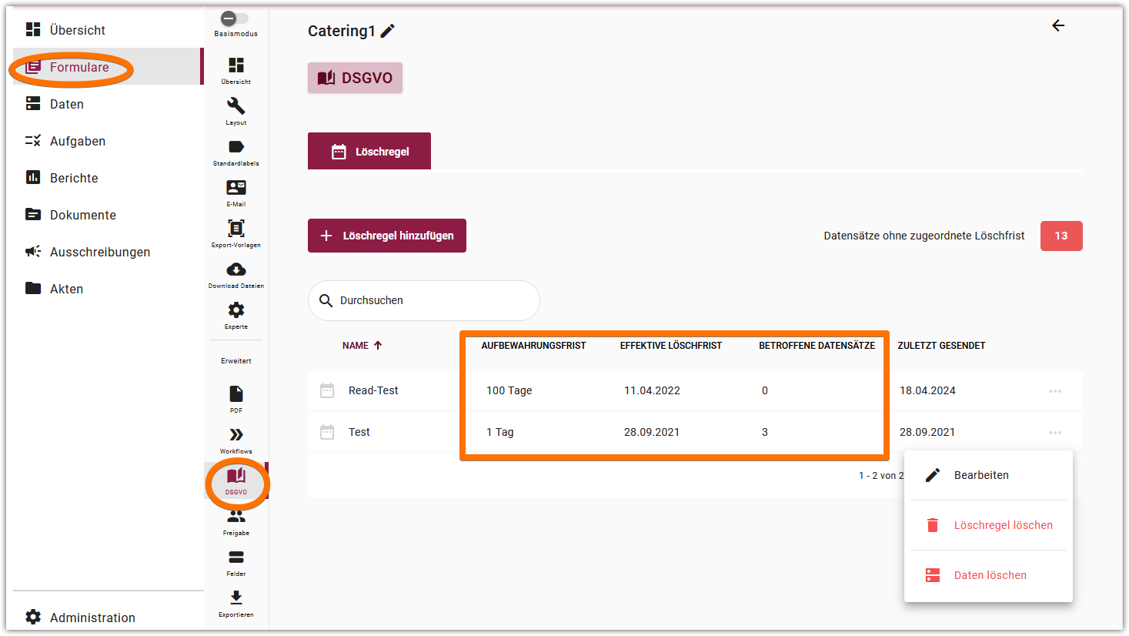Viewport: 1129px width, 636px height.
Task: Go back using the arrow icon
Action: (1058, 26)
